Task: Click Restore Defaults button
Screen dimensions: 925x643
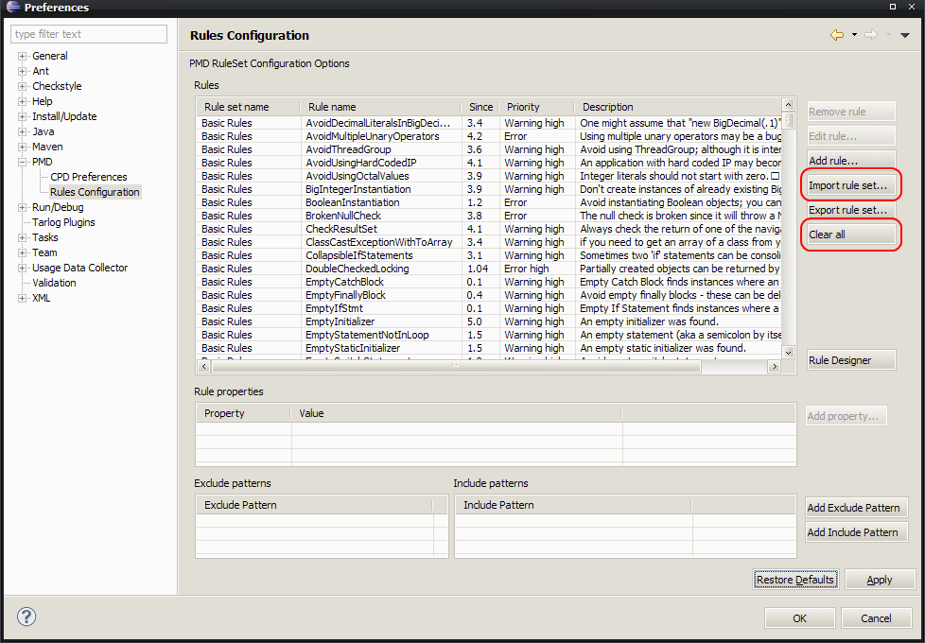Action: coord(794,580)
